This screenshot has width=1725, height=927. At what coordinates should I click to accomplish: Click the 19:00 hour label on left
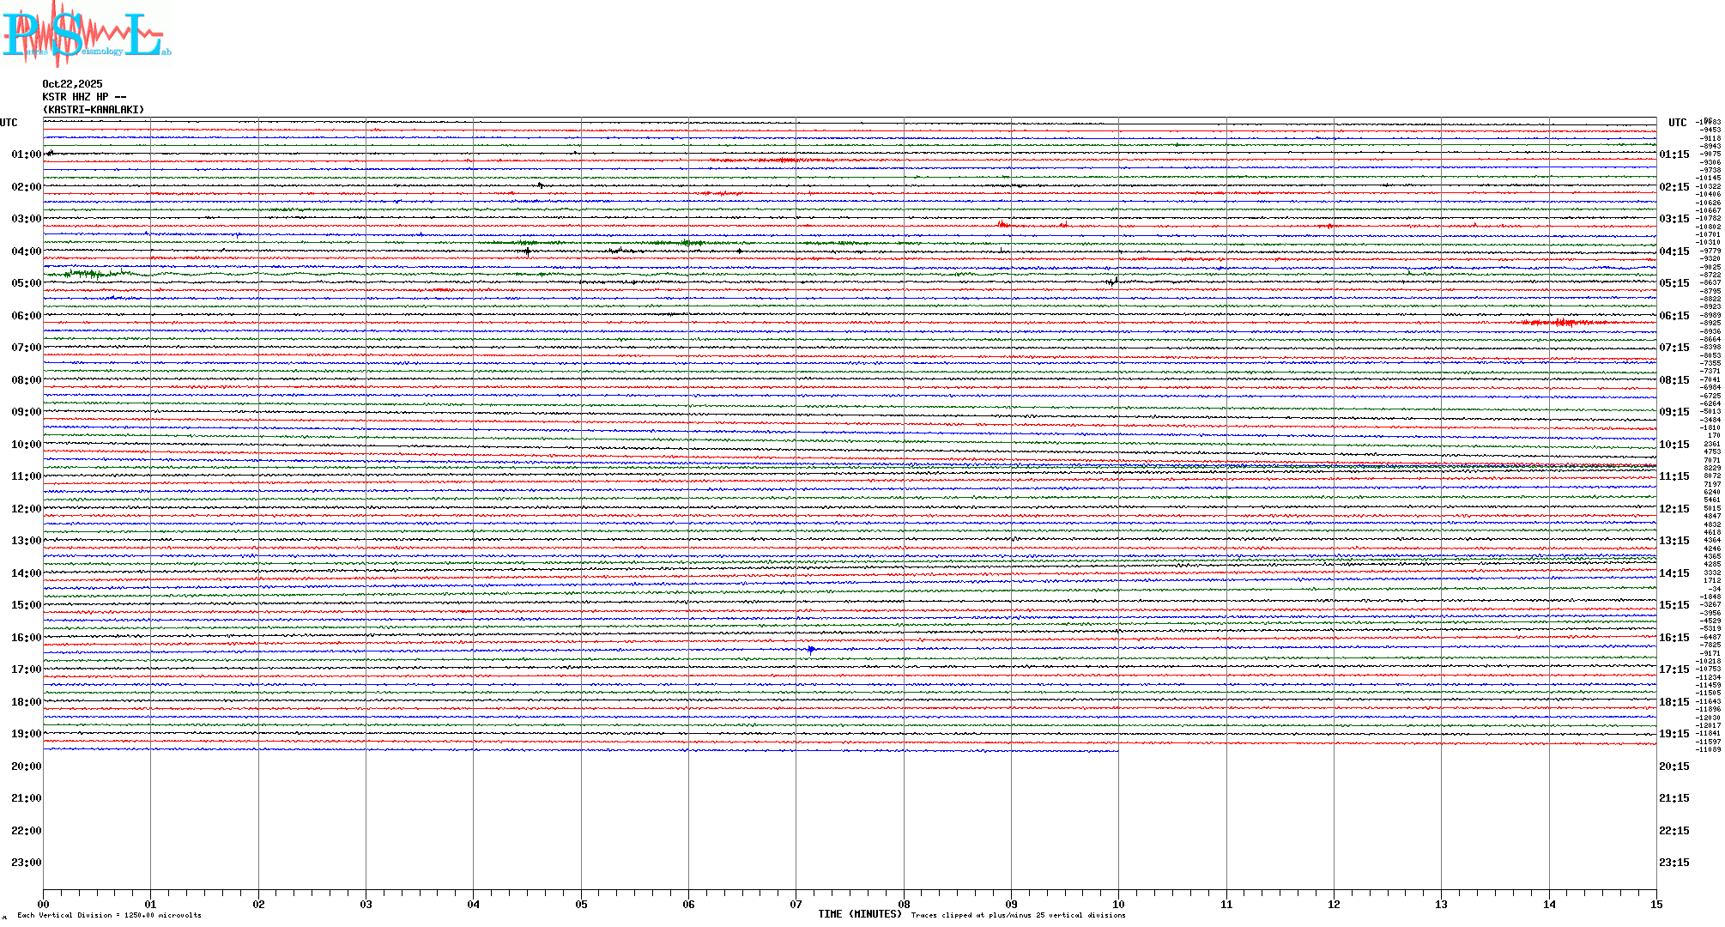coord(26,734)
